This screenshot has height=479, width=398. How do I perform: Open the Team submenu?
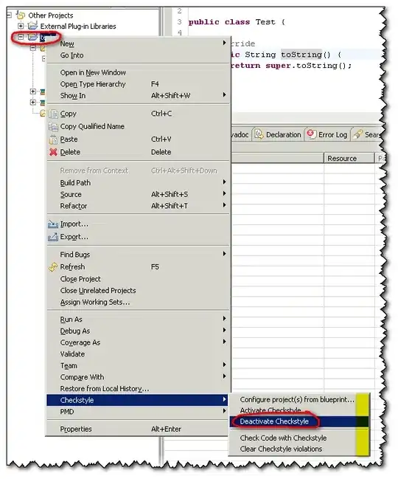pos(138,365)
